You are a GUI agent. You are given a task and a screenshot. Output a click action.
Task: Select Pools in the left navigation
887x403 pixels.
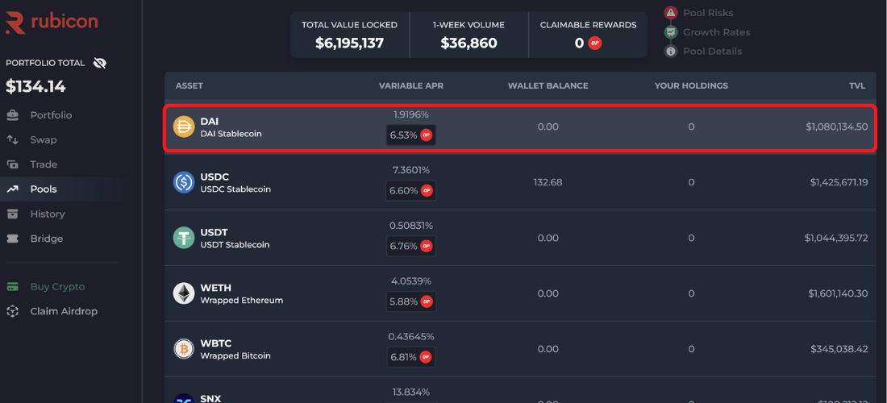click(44, 189)
